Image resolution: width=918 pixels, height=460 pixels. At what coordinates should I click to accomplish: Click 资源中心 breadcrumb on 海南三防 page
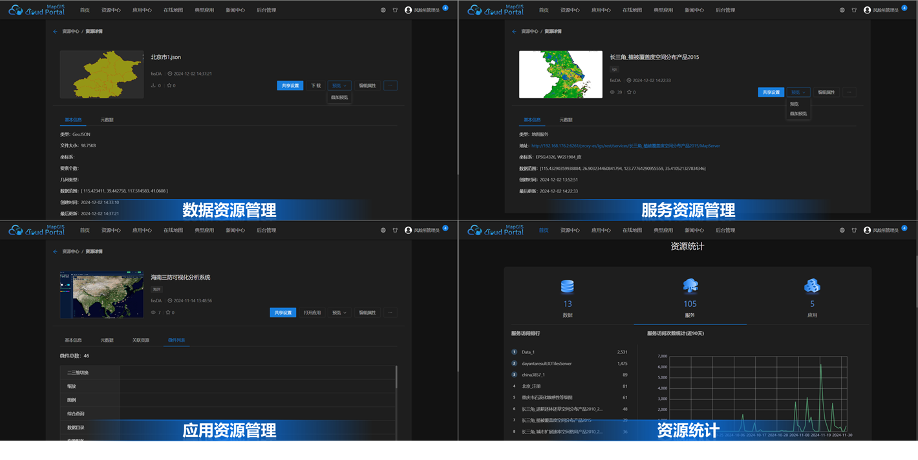[x=70, y=251]
